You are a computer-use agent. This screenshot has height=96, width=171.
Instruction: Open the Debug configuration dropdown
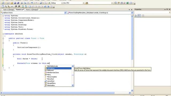tap(62, 3)
